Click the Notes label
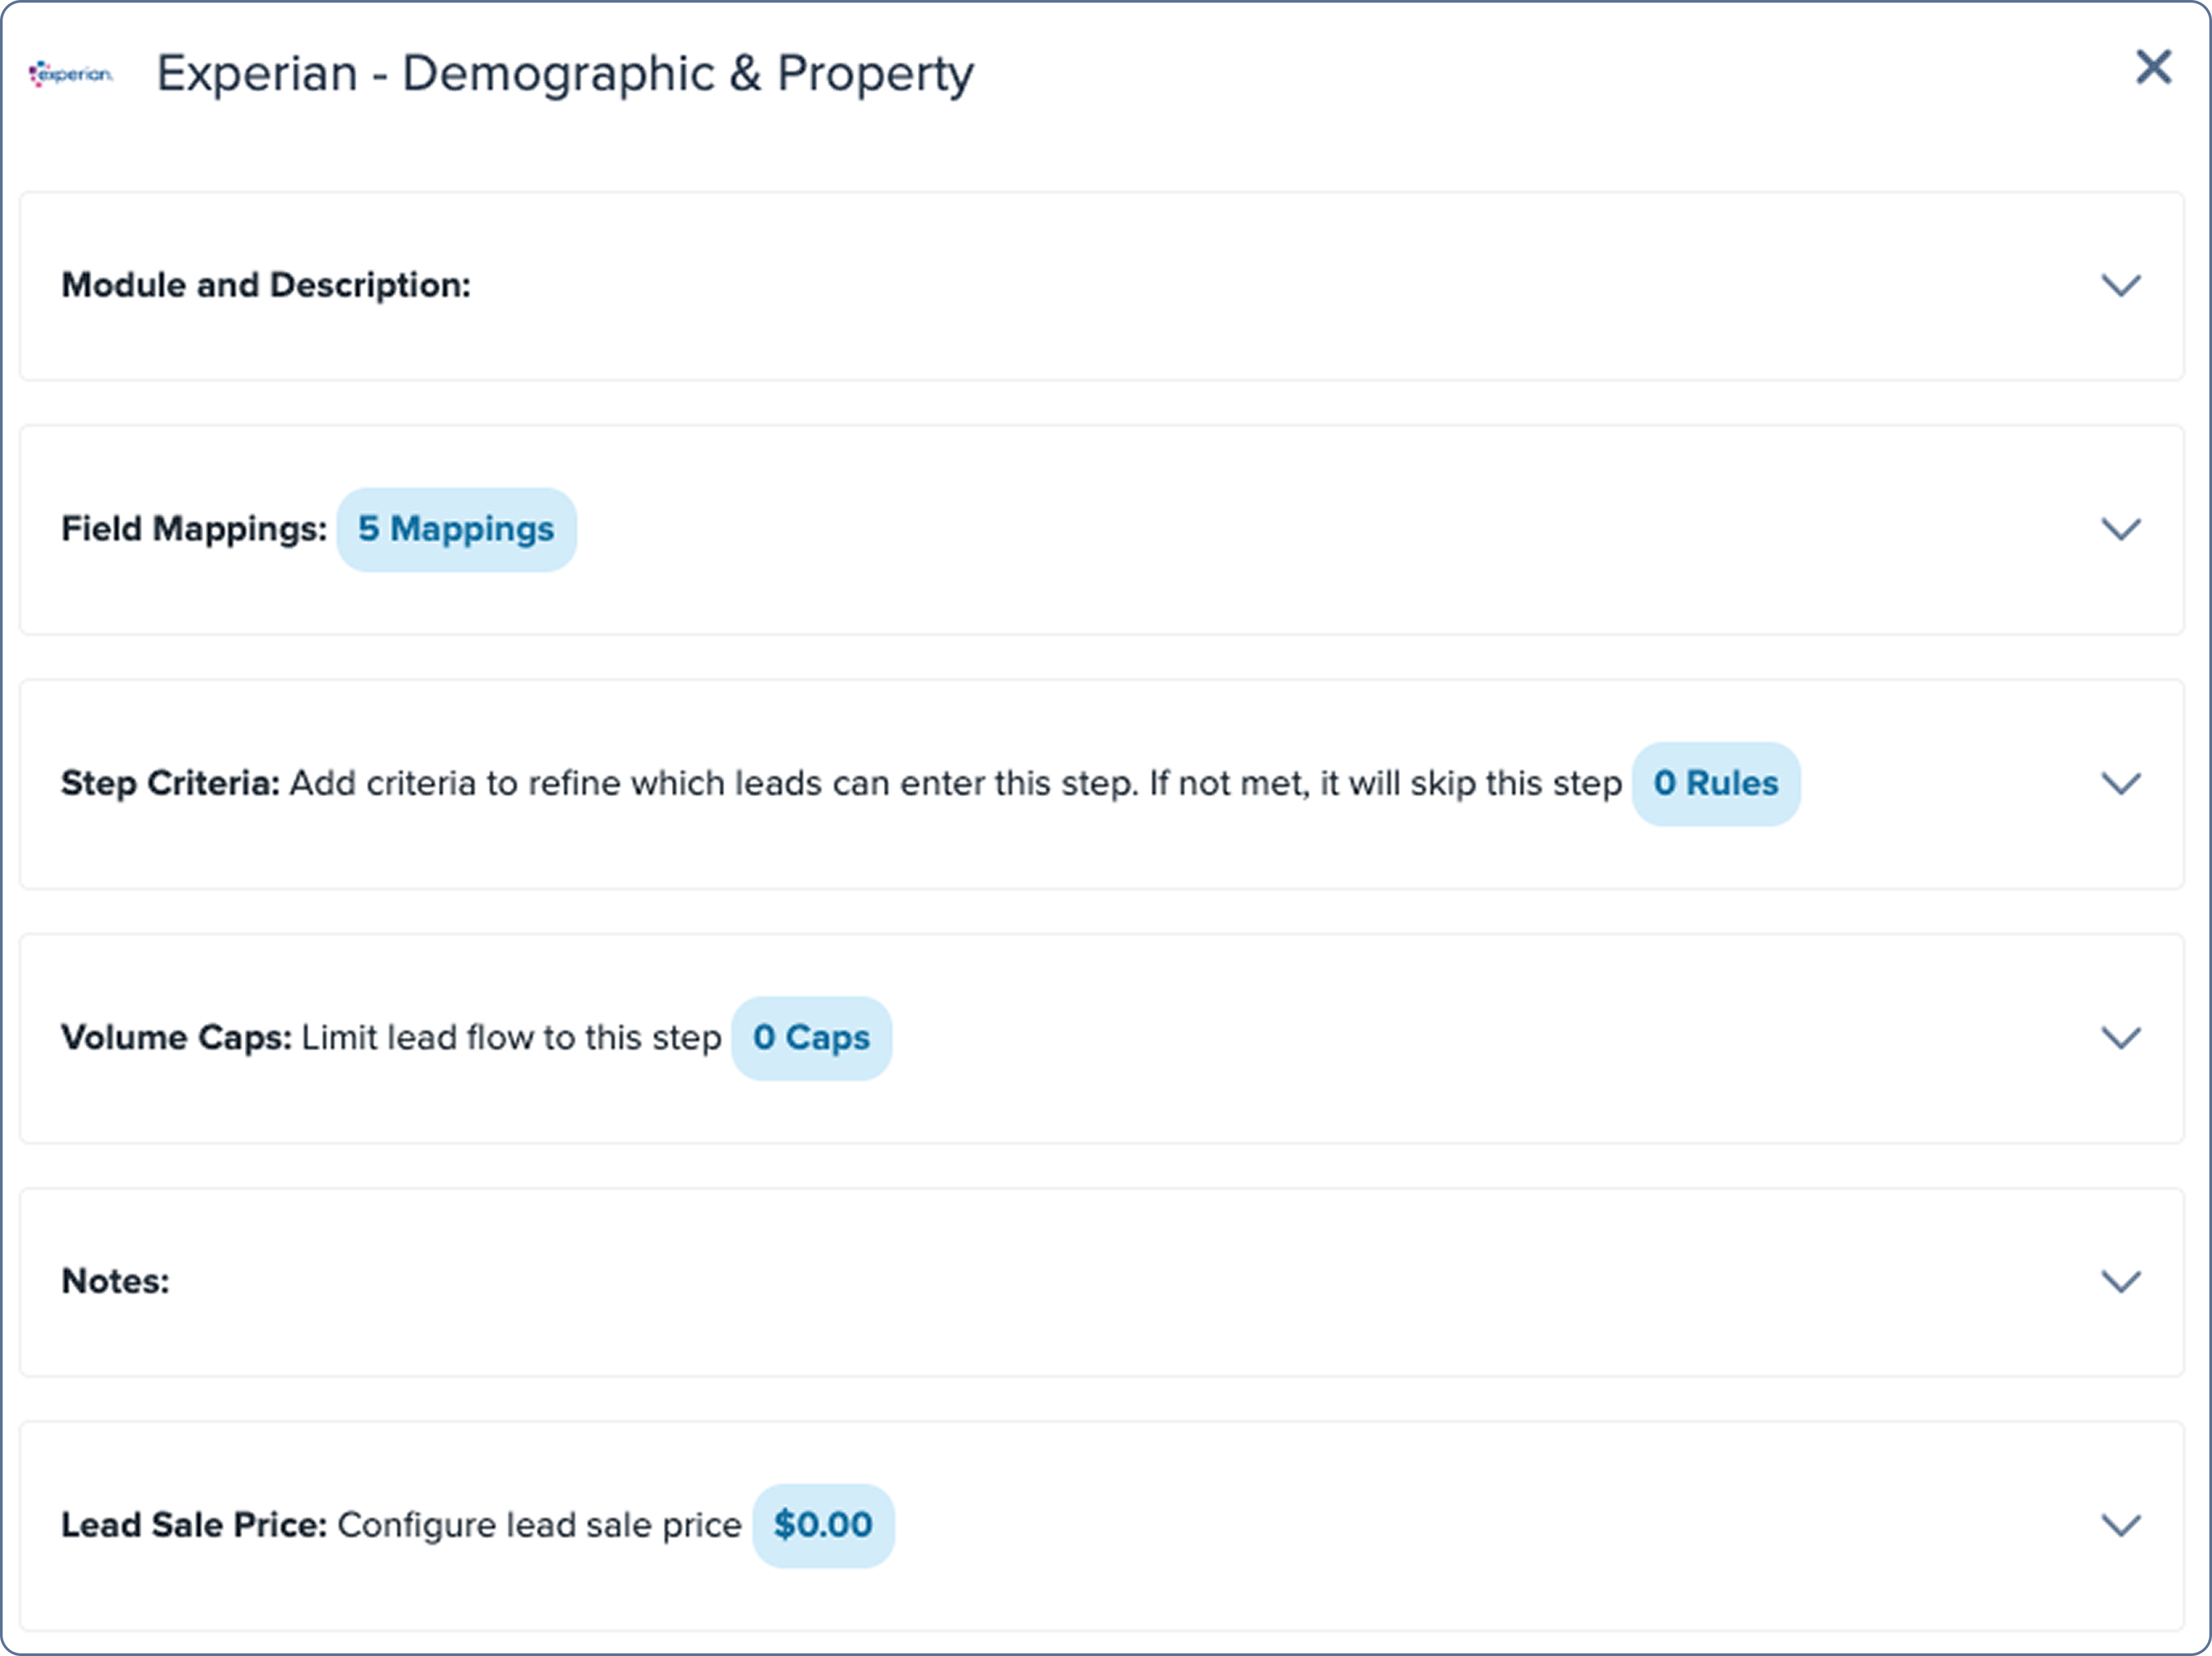Screen dimensions: 2212x1656 115,1281
